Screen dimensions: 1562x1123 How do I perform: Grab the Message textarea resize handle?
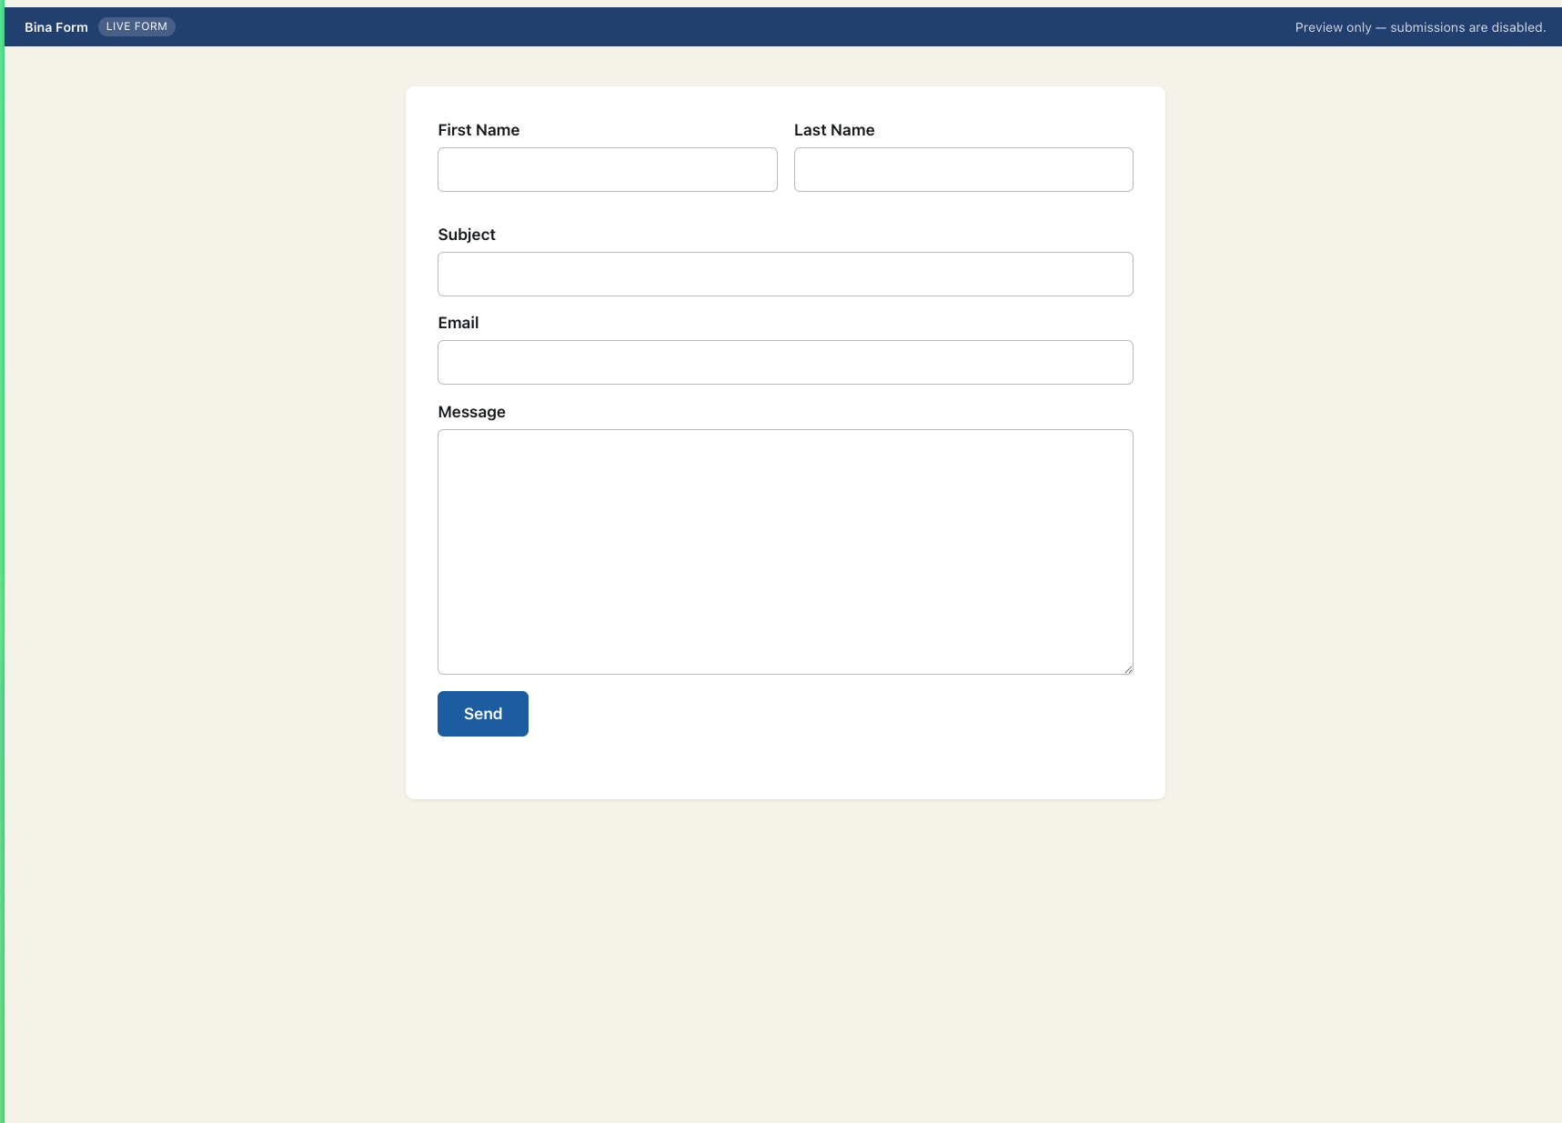click(1128, 669)
